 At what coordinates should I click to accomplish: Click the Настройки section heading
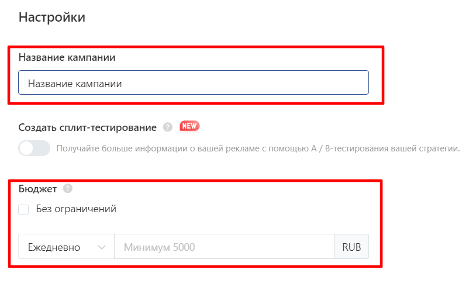pos(52,17)
